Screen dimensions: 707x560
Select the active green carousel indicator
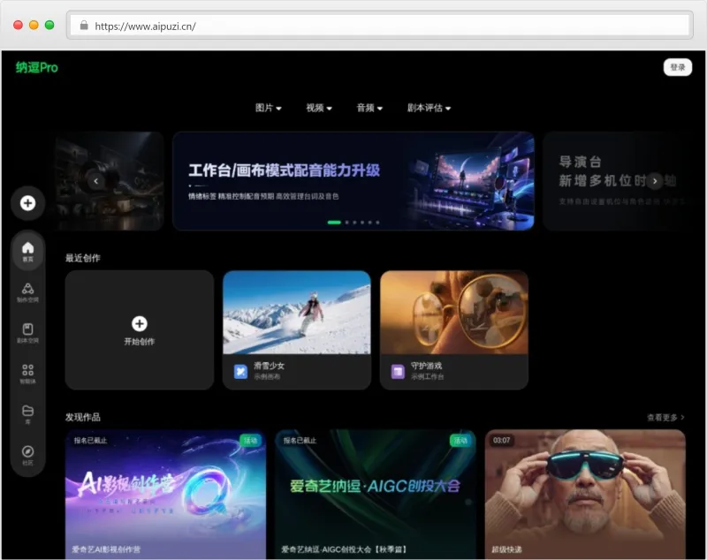coord(334,223)
